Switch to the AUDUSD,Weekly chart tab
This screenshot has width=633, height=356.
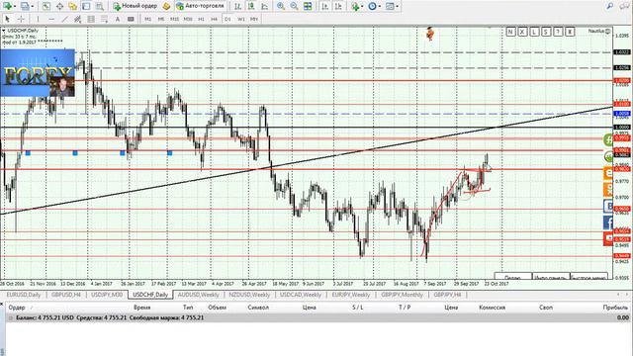coord(198,295)
